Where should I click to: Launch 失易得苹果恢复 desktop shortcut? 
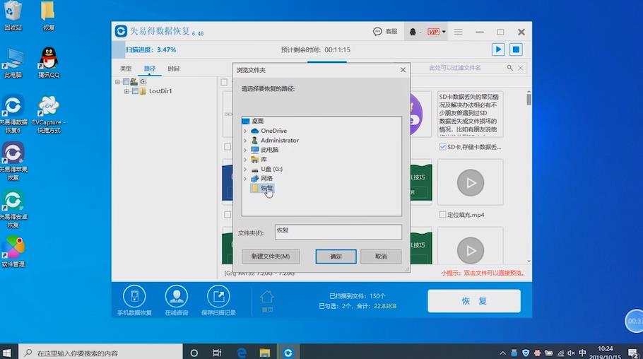tap(13, 161)
